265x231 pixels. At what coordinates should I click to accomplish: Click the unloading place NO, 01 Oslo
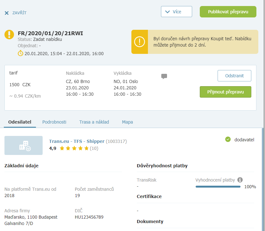(x=126, y=81)
